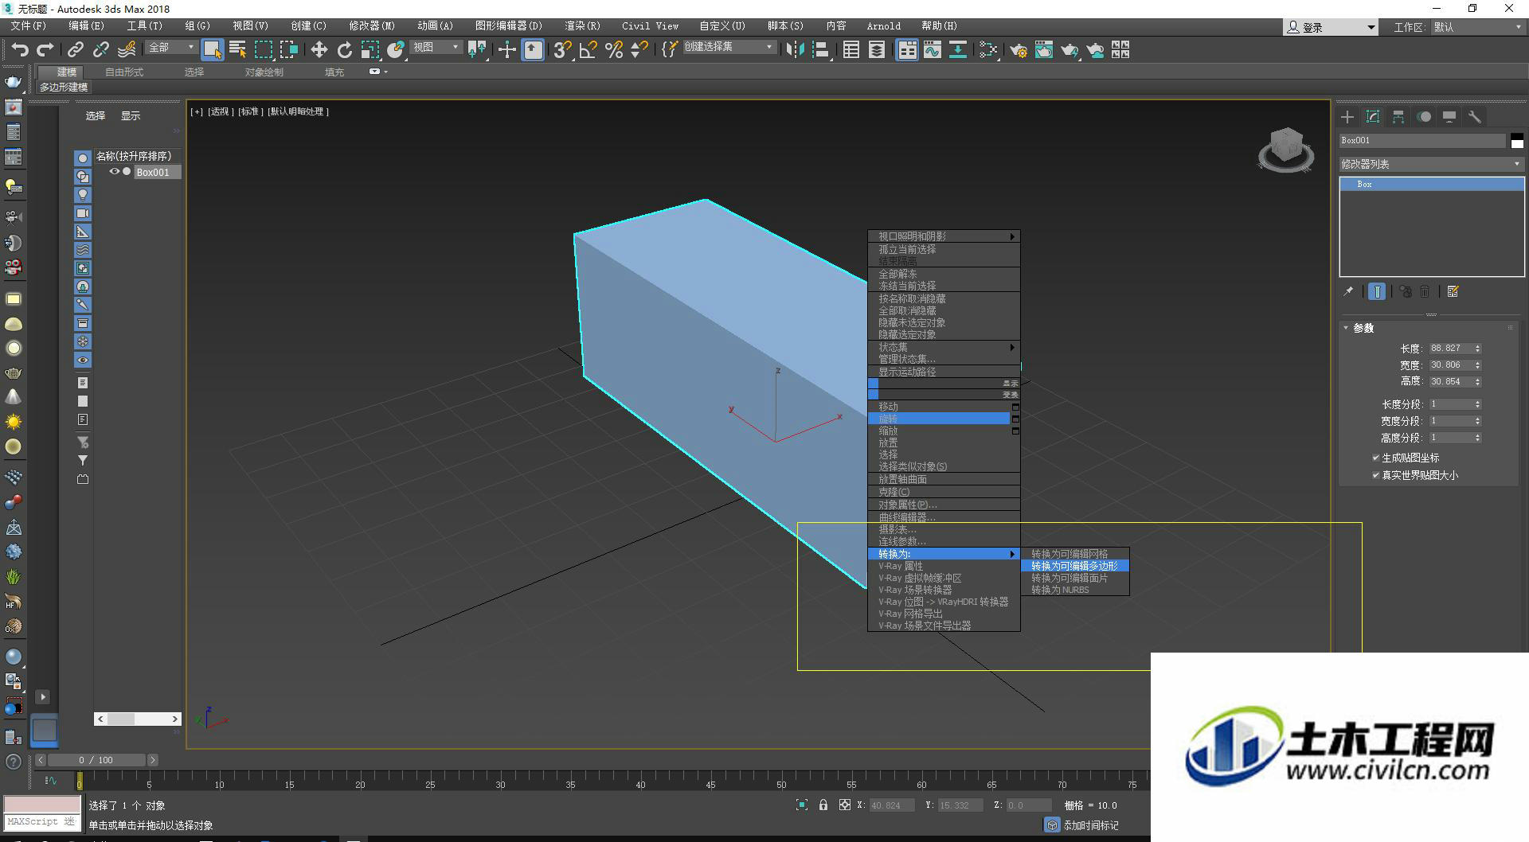The height and width of the screenshot is (842, 1529).
Task: Toggle cameras display filter in Scene Explorer
Action: [x=83, y=213]
